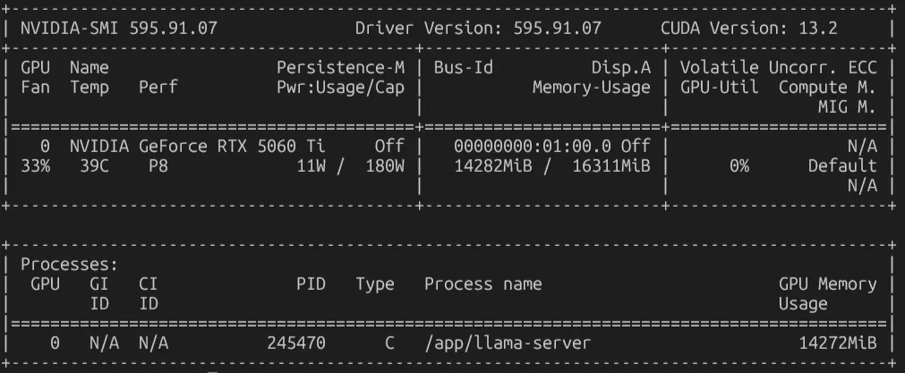Viewport: 905px width, 373px height.
Task: Click the GPU-Util 0% reading
Action: click(x=739, y=166)
